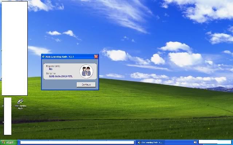Click the serial number QUE-XAKA-29KU-Y57L
Viewport: 233px width, 145px height.
(x=61, y=76)
